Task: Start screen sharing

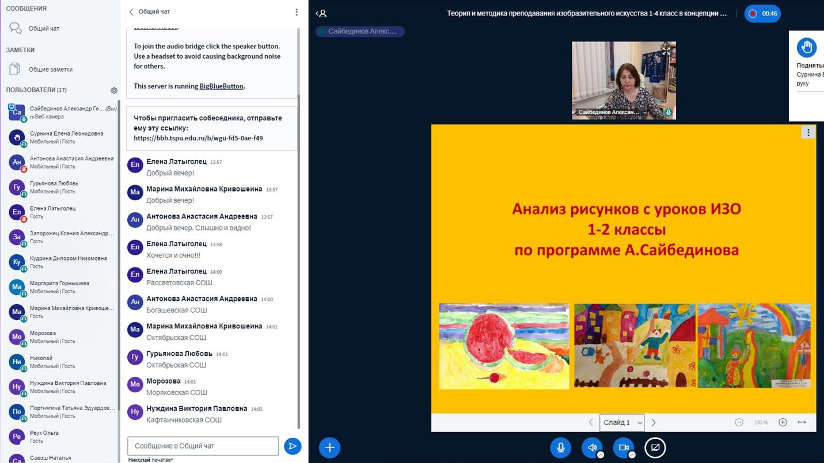Action: (655, 447)
